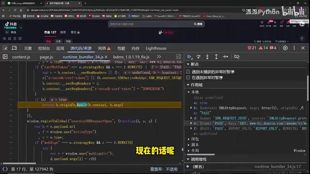Expand variable e in scope
The width and height of the screenshot is (310, 174).
191,123
